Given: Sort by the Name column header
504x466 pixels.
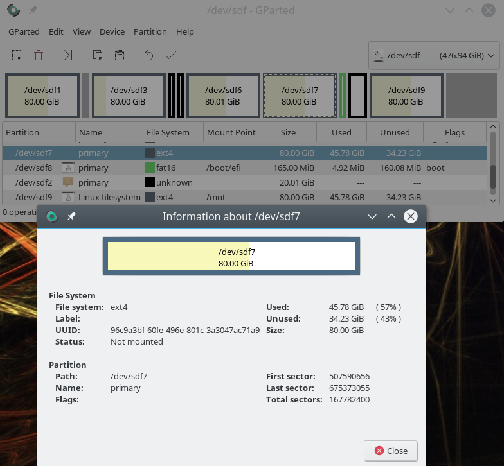Looking at the screenshot, I should (x=109, y=132).
